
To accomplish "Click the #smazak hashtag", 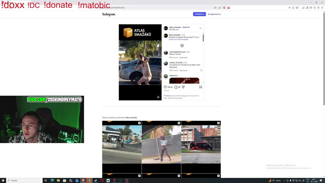I will pyautogui.click(x=185, y=39).
